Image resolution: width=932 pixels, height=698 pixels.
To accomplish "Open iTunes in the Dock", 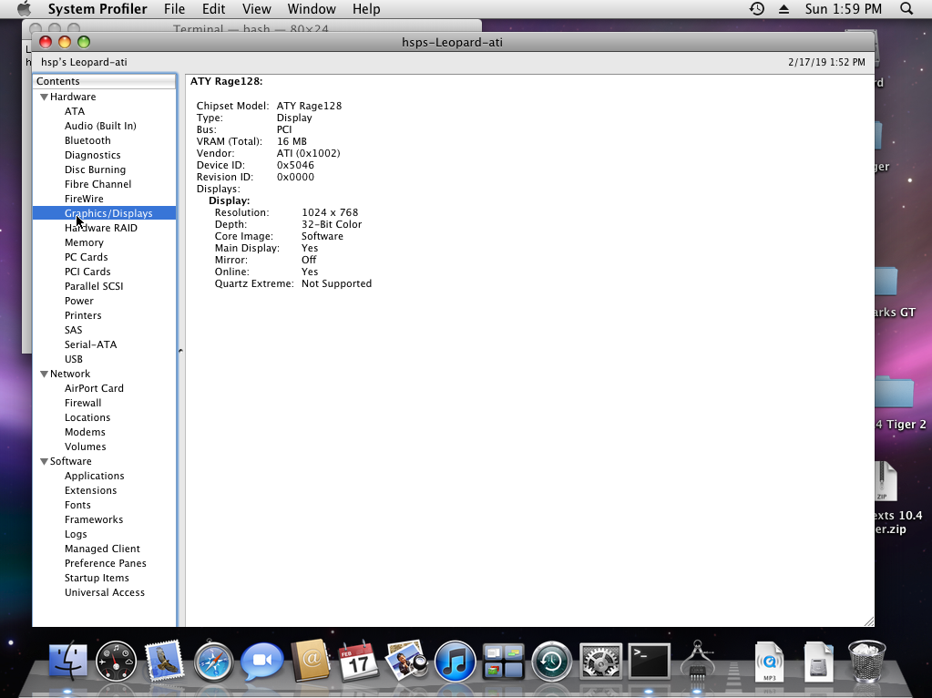I will (x=456, y=661).
